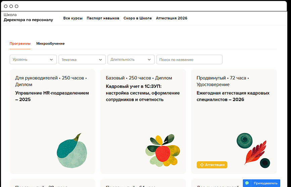This screenshot has height=187, width=291.
Task: Click the red apple with leaves illustration
Action: (x=163, y=150)
